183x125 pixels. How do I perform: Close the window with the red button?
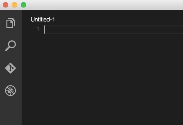pyautogui.click(x=5, y=5)
